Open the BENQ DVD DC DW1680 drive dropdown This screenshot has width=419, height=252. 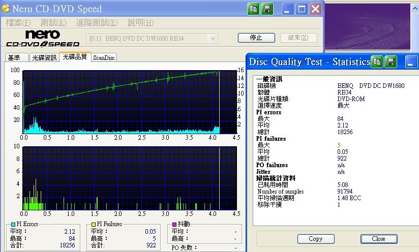[x=213, y=39]
